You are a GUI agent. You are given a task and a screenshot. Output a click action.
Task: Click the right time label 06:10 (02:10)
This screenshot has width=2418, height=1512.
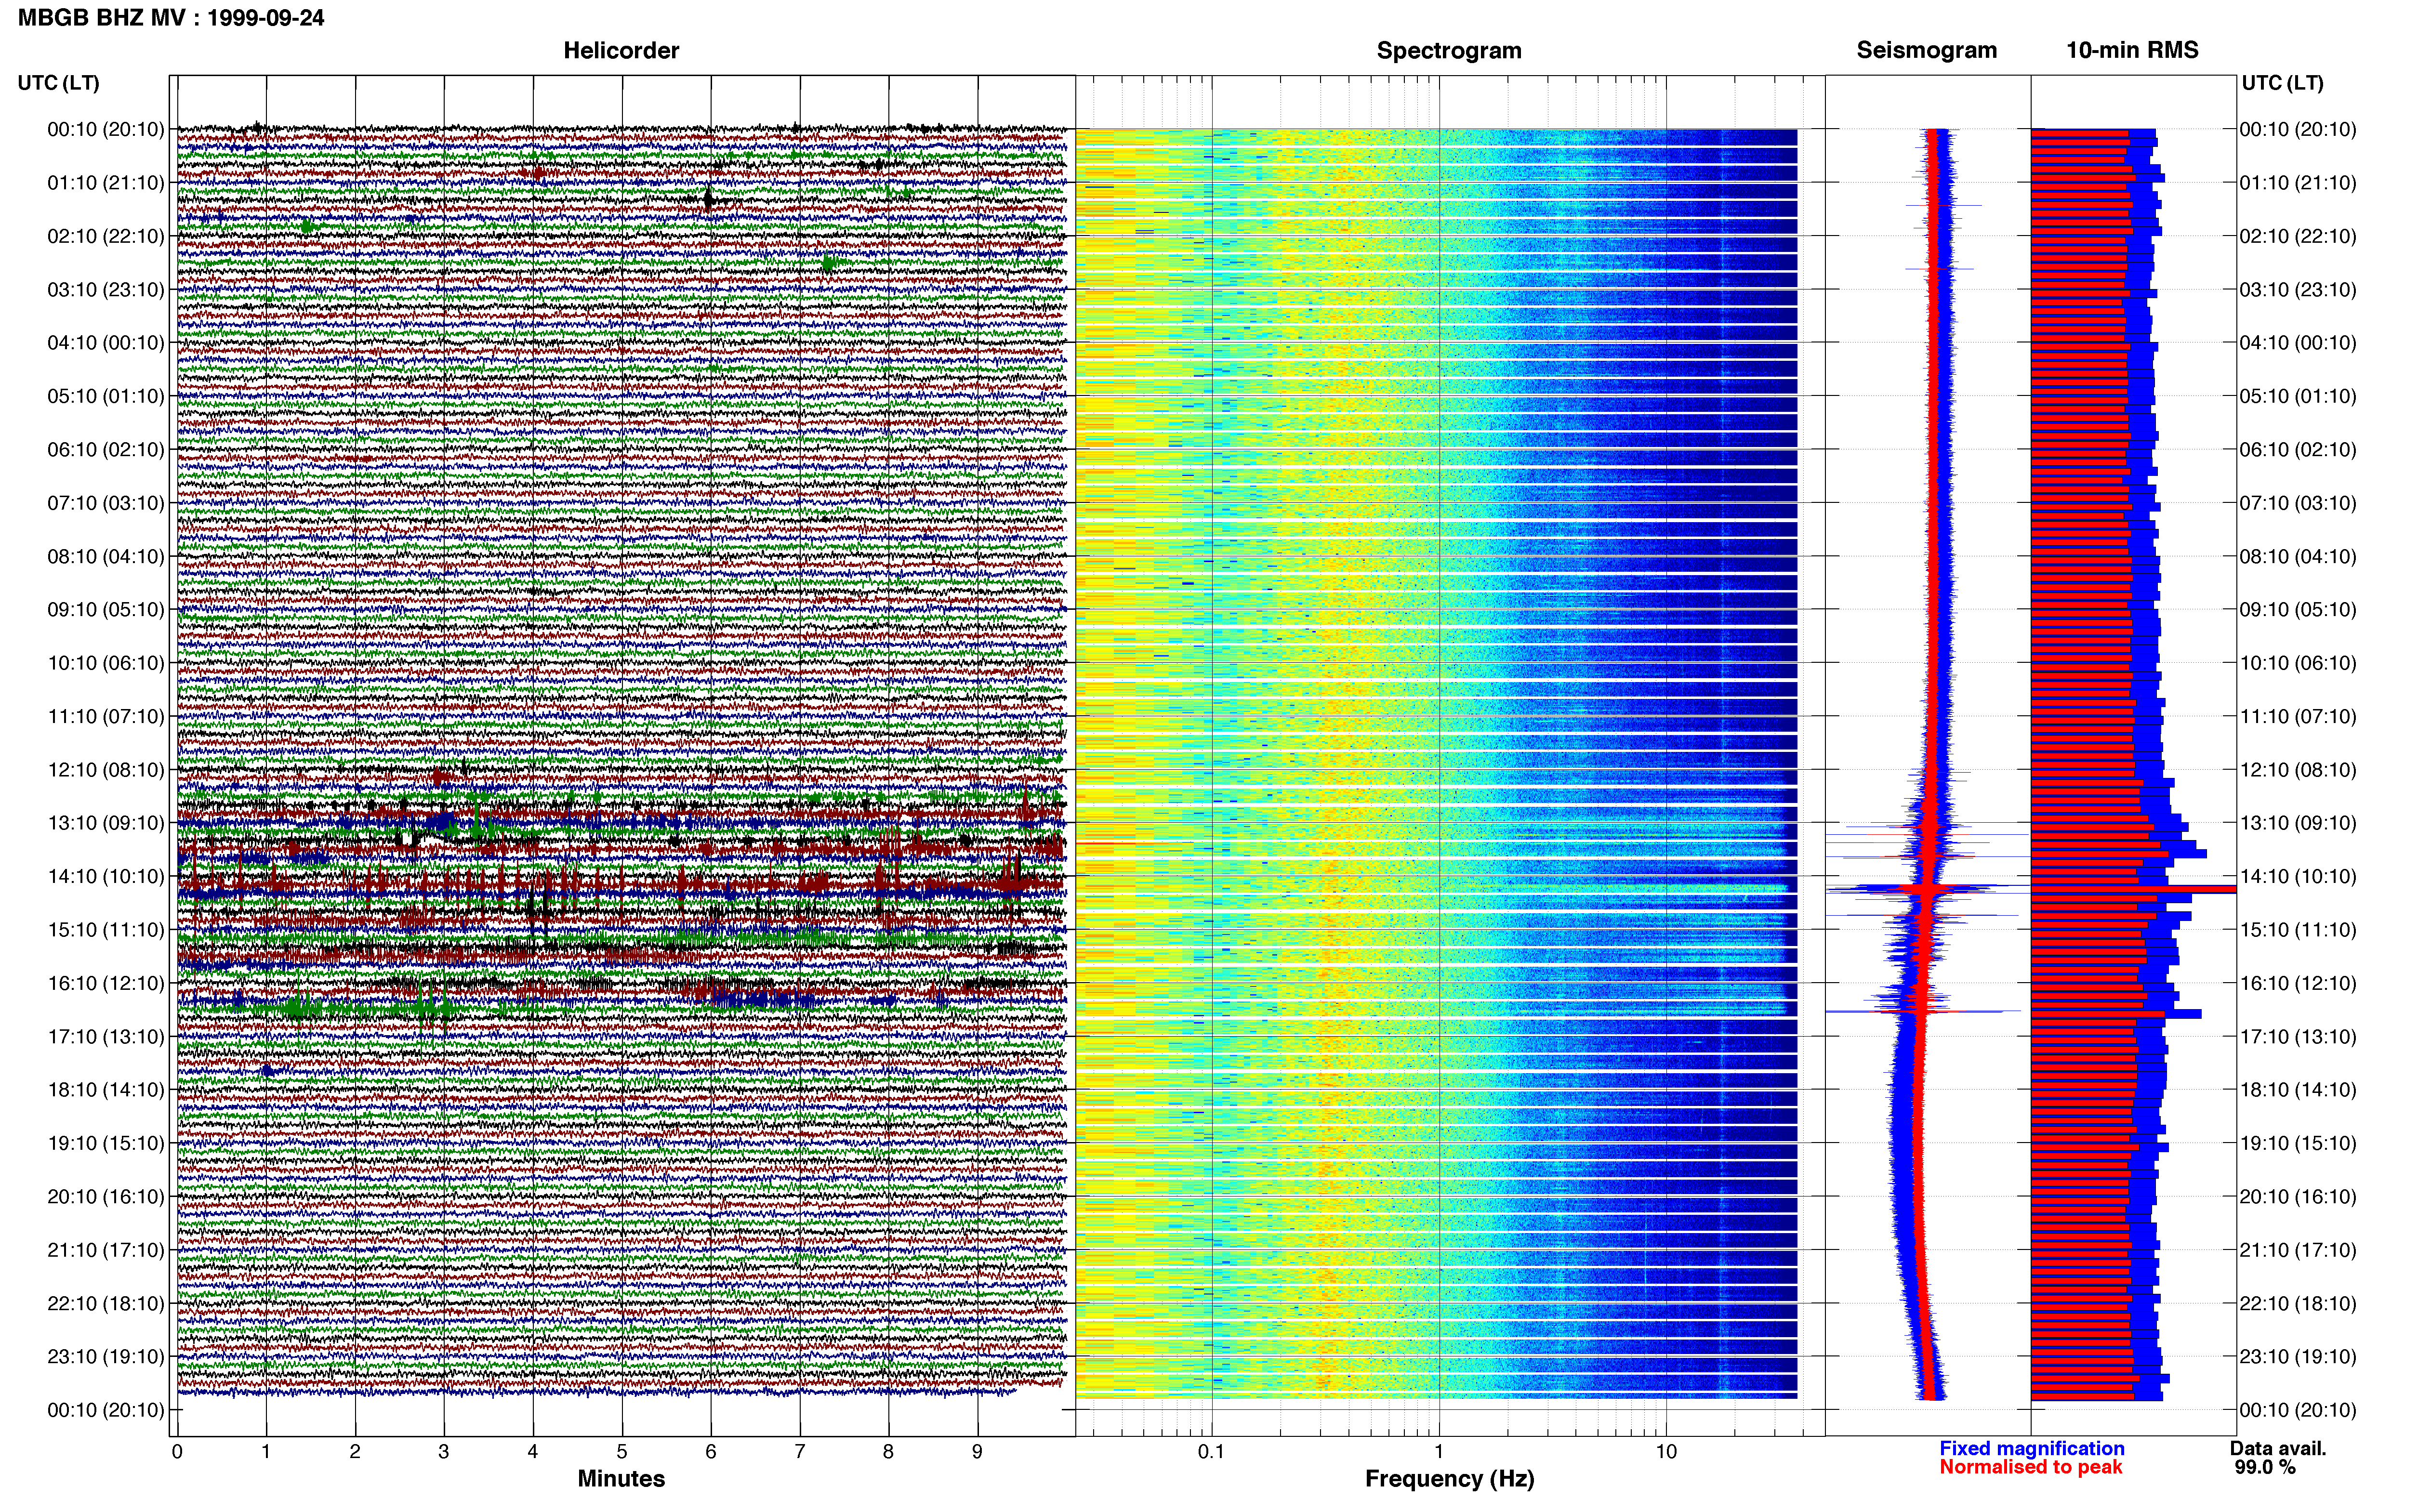click(2298, 450)
